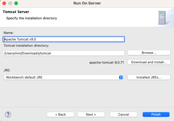Click Download and Install button
Image resolution: width=174 pixels, height=121 pixels.
(149, 62)
